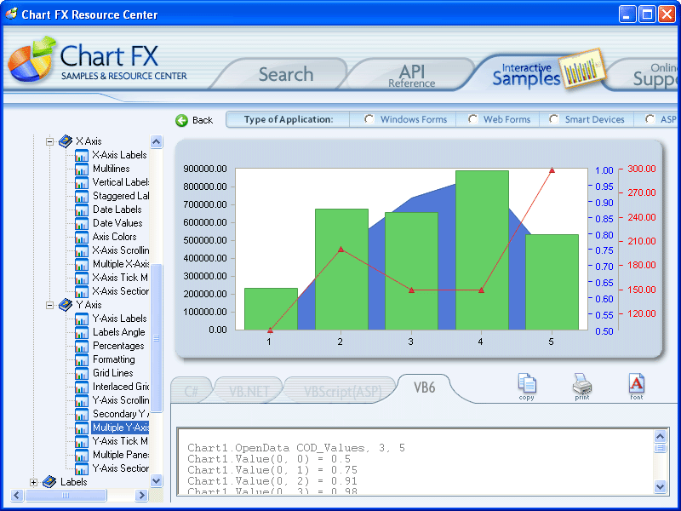Choose the Web Forms option
The width and height of the screenshot is (681, 511).
[473, 119]
